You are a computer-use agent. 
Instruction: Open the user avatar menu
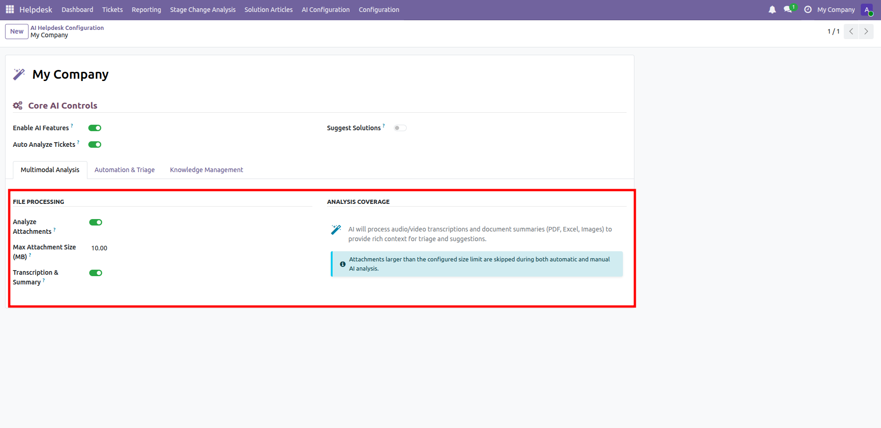point(867,10)
